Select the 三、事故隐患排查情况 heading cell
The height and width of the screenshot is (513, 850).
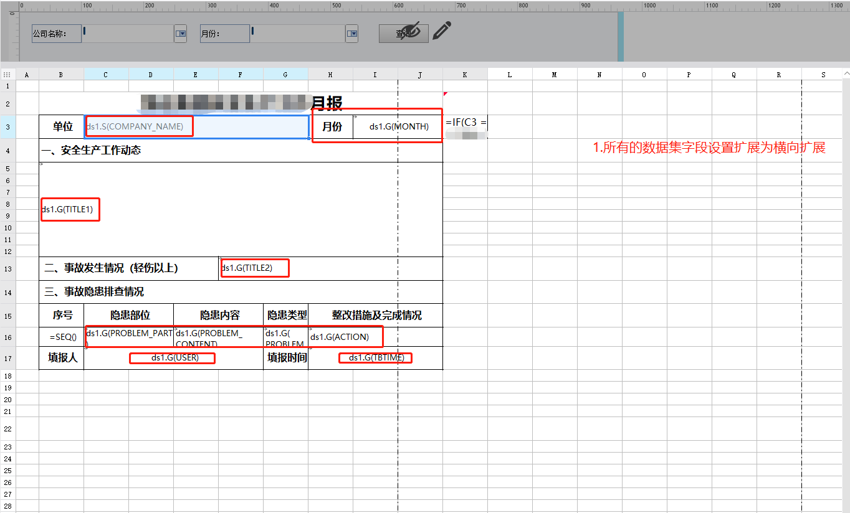(241, 292)
